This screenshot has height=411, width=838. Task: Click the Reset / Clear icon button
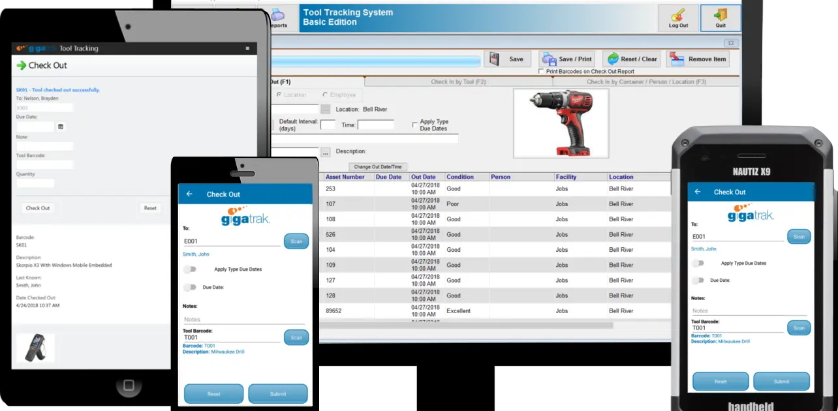(631, 59)
